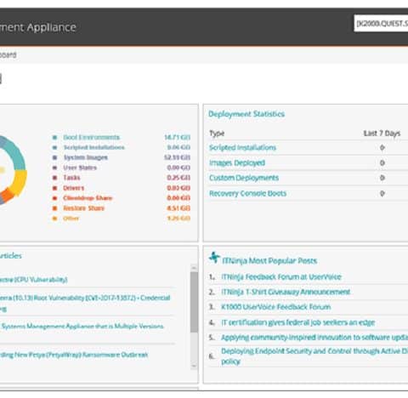Click the User States size value
Screen dimensions: 408x398
178,168
